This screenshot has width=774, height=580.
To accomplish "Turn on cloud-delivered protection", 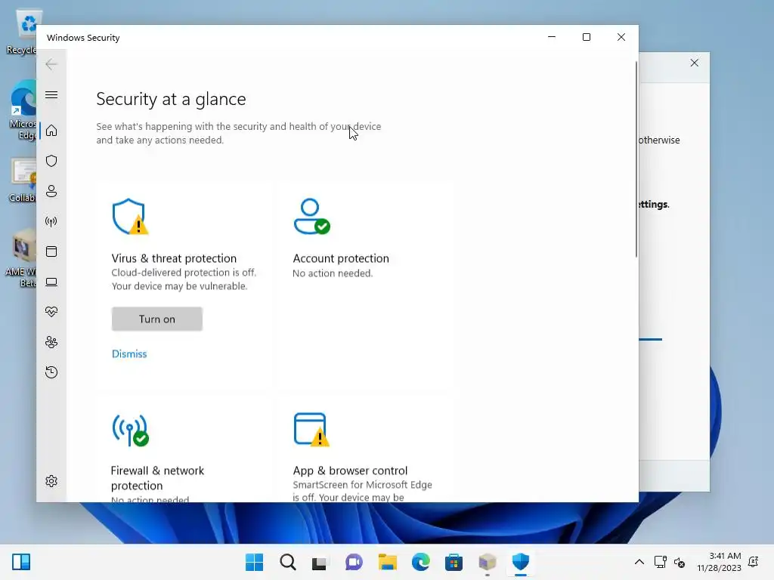I will (157, 319).
